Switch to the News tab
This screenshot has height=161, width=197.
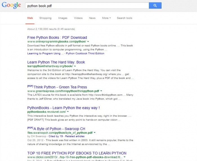92,18
